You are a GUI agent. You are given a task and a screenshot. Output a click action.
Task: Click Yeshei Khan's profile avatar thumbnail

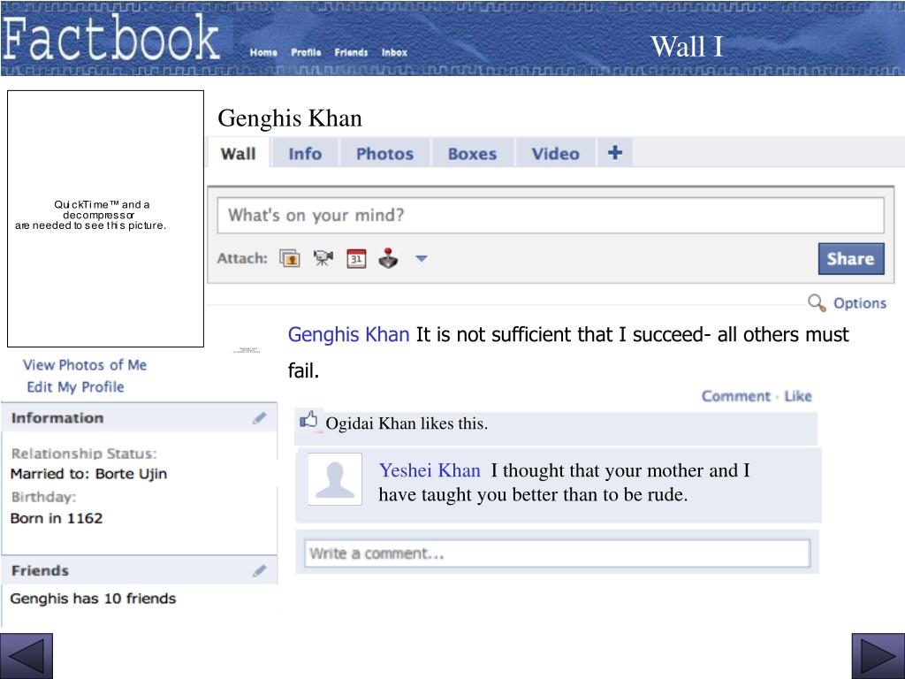pos(335,479)
